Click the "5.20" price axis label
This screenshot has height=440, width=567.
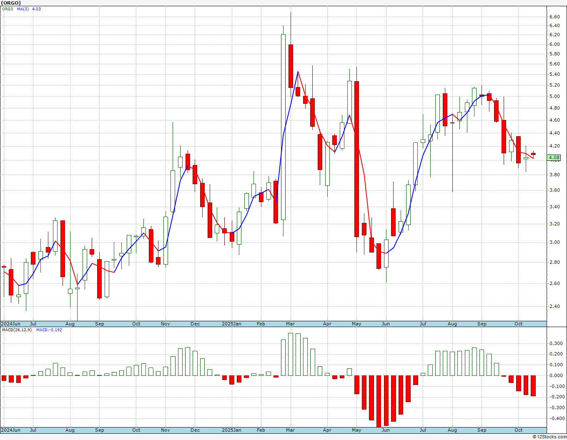(x=554, y=85)
